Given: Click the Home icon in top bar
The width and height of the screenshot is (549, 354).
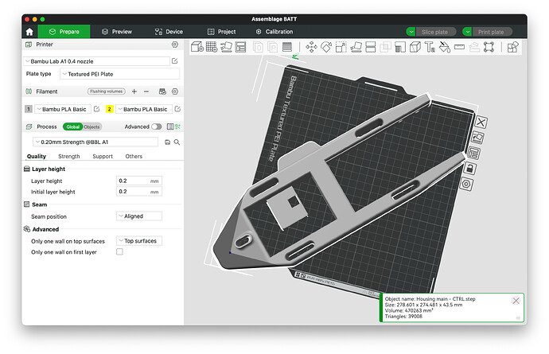Looking at the screenshot, I should click(29, 32).
